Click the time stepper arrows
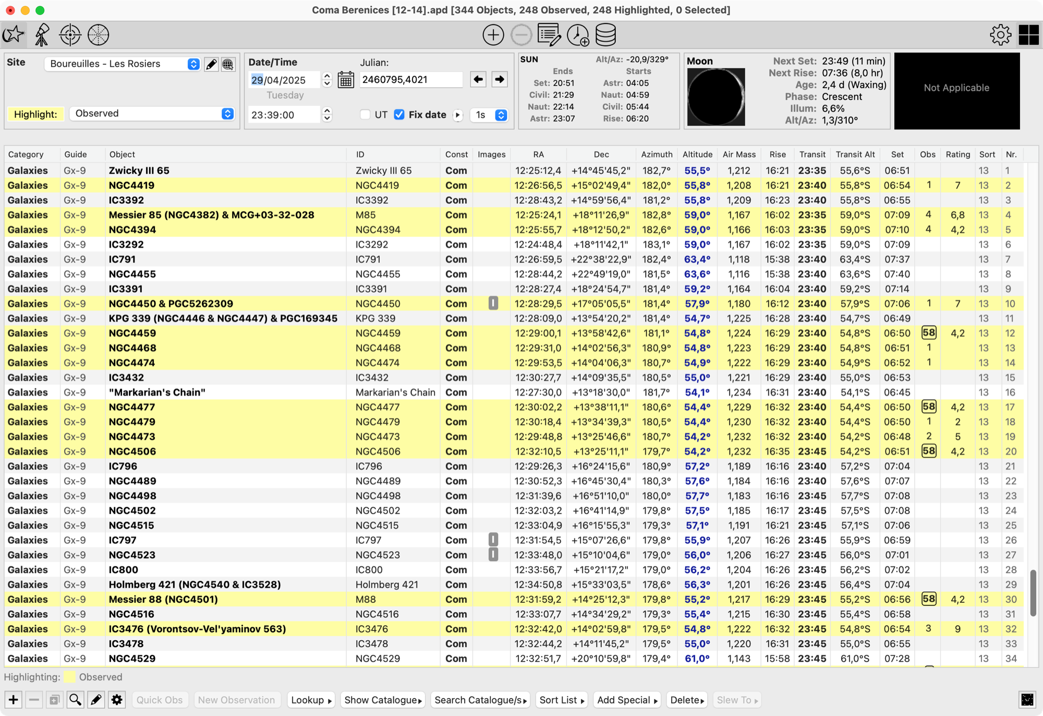 tap(327, 114)
